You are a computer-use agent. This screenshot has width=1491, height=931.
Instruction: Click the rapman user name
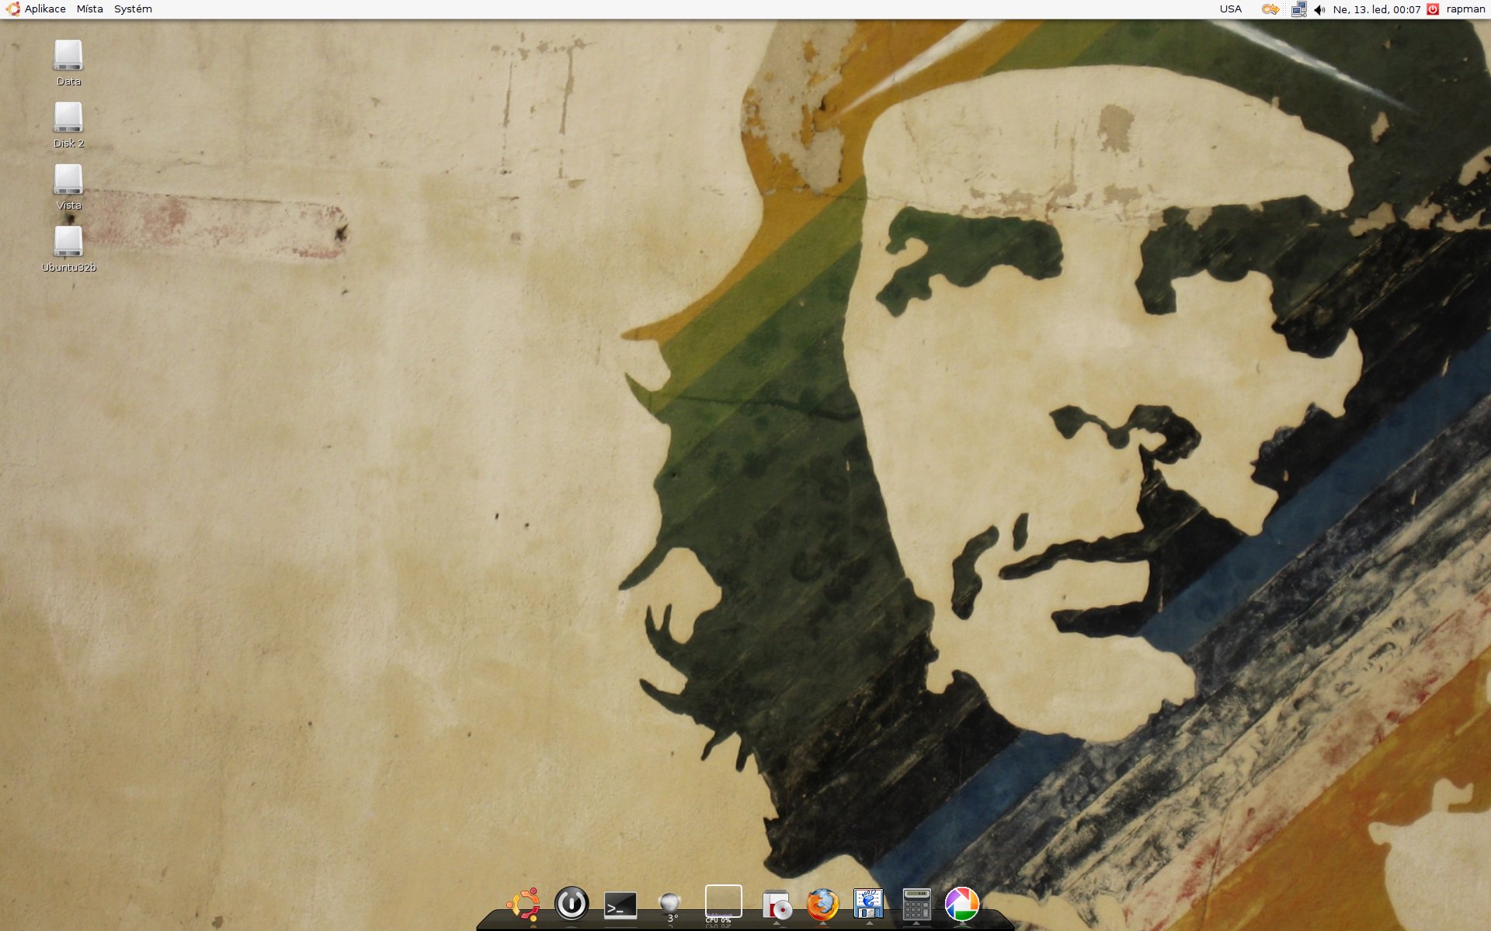tap(1465, 9)
